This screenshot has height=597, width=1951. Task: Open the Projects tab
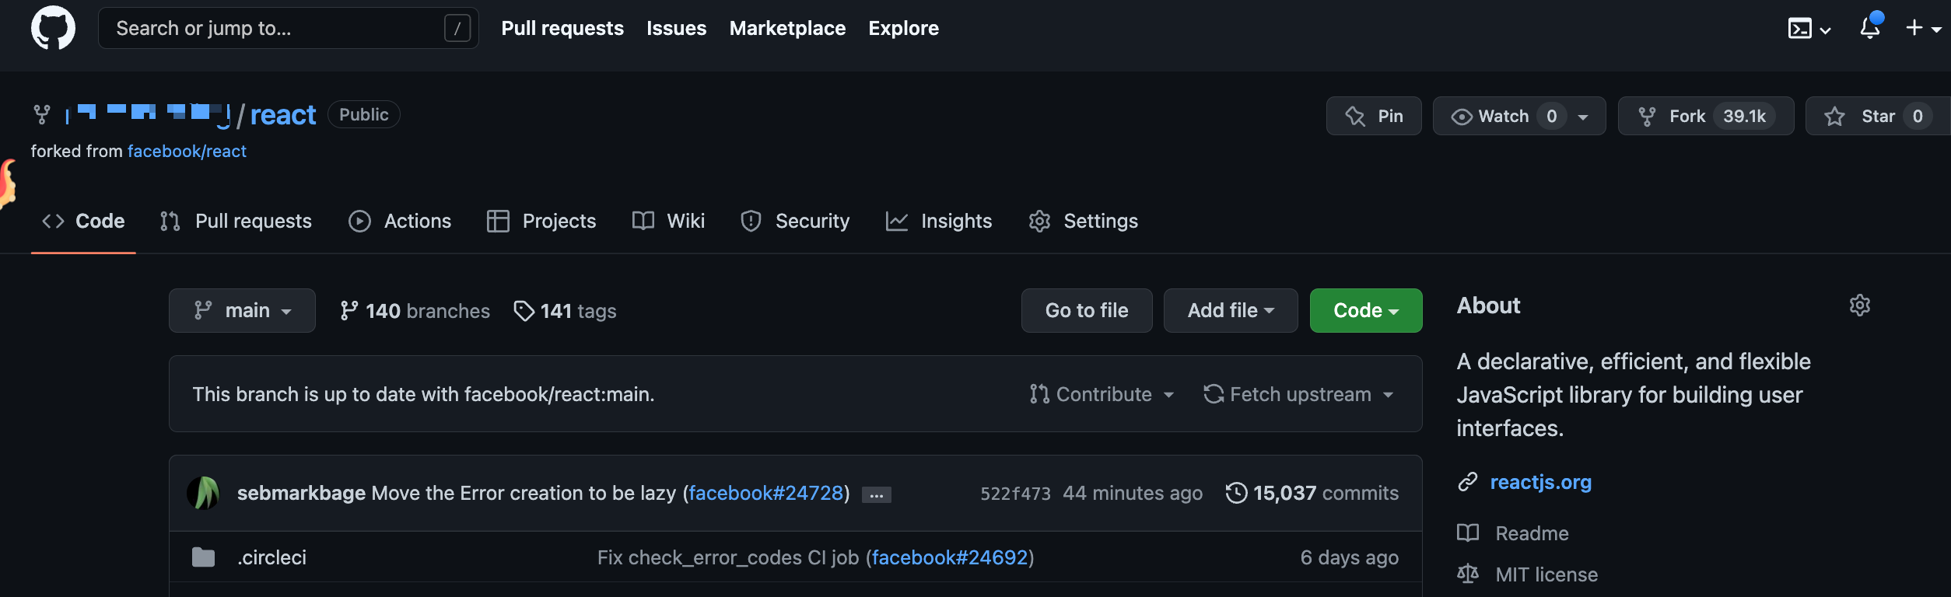pyautogui.click(x=541, y=221)
